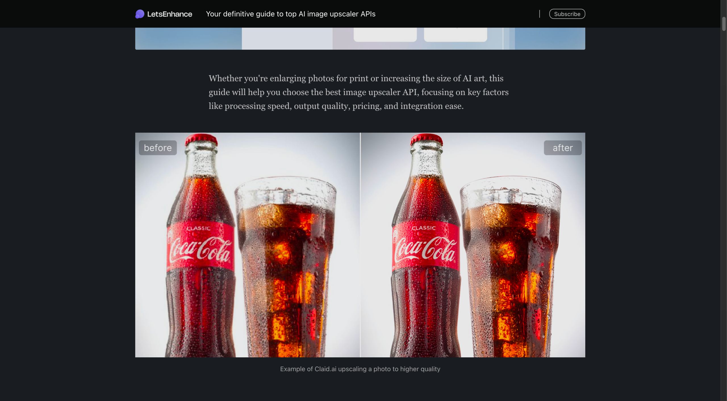727x401 pixels.
Task: Click the CLASSIC text on the before bottle
Action: pyautogui.click(x=199, y=228)
